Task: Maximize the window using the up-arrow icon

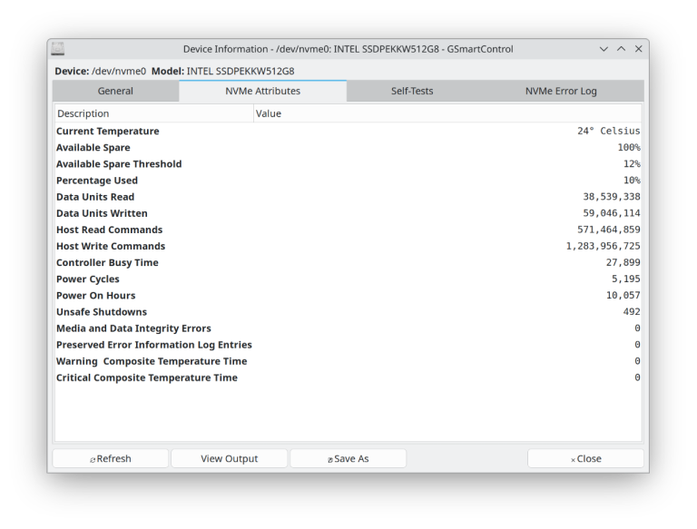Action: 621,49
